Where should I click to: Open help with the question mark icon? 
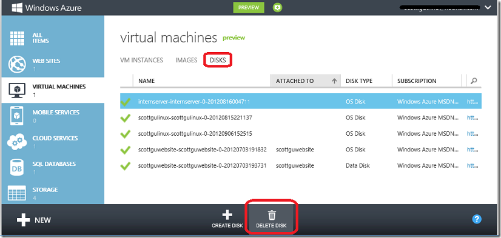(x=477, y=219)
